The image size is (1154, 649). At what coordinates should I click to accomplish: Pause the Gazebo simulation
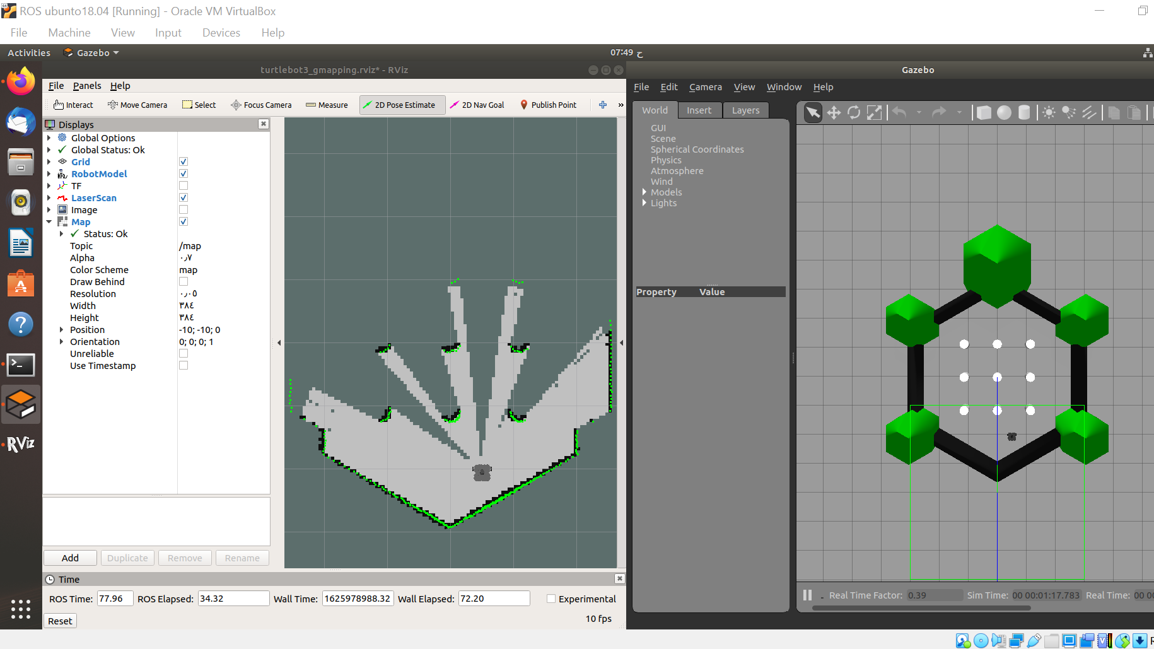coord(807,595)
